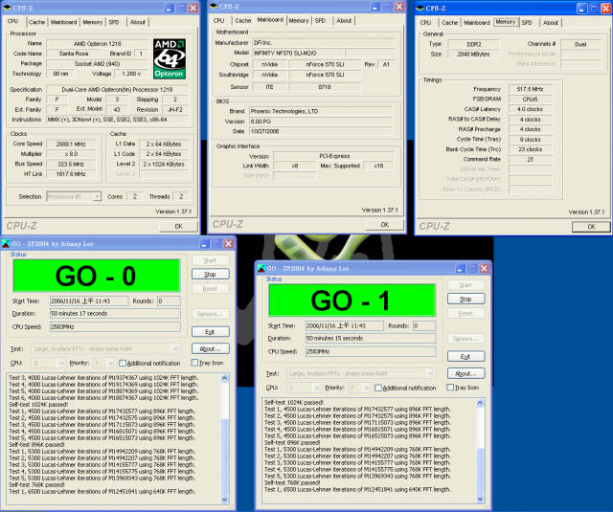613x512 pixels.
Task: Click scrollbar thumb in GO - 1 log
Action: point(481,471)
